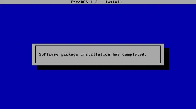Click the "FreeDOS 1.2 - Install" title text
The width and height of the screenshot is (196, 109).
[96, 2]
